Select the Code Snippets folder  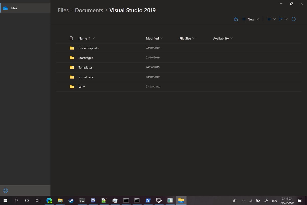coord(179,48)
